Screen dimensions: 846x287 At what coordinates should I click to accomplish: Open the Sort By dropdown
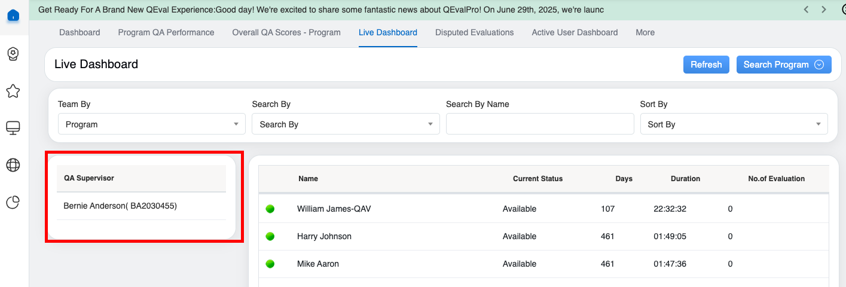734,124
